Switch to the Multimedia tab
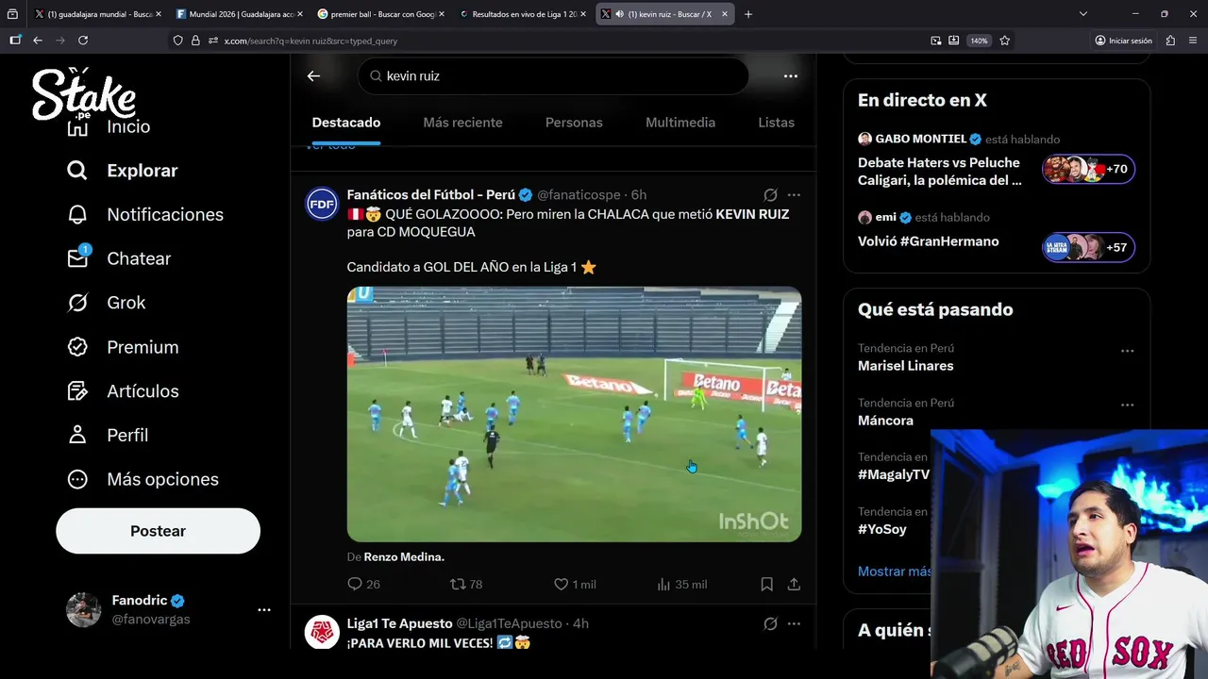Image resolution: width=1208 pixels, height=679 pixels. [x=680, y=123]
